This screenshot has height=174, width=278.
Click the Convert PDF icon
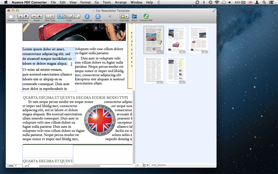point(146,16)
